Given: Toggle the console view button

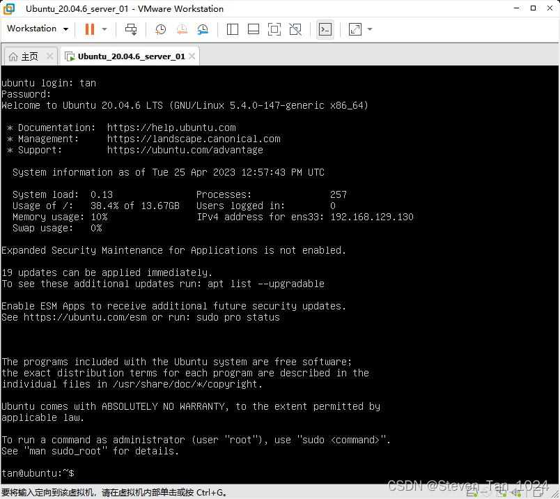Looking at the screenshot, I should tap(325, 29).
